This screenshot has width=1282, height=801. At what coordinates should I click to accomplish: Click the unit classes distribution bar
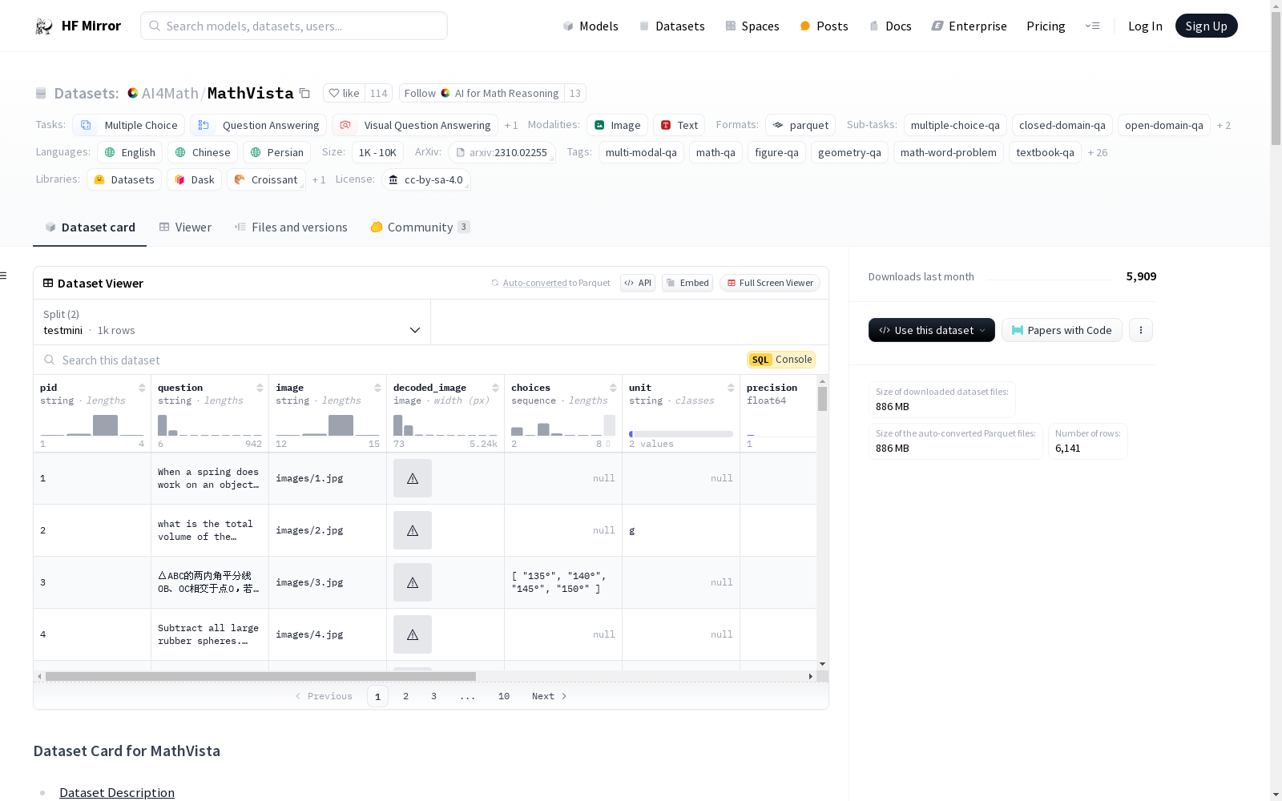coord(681,434)
